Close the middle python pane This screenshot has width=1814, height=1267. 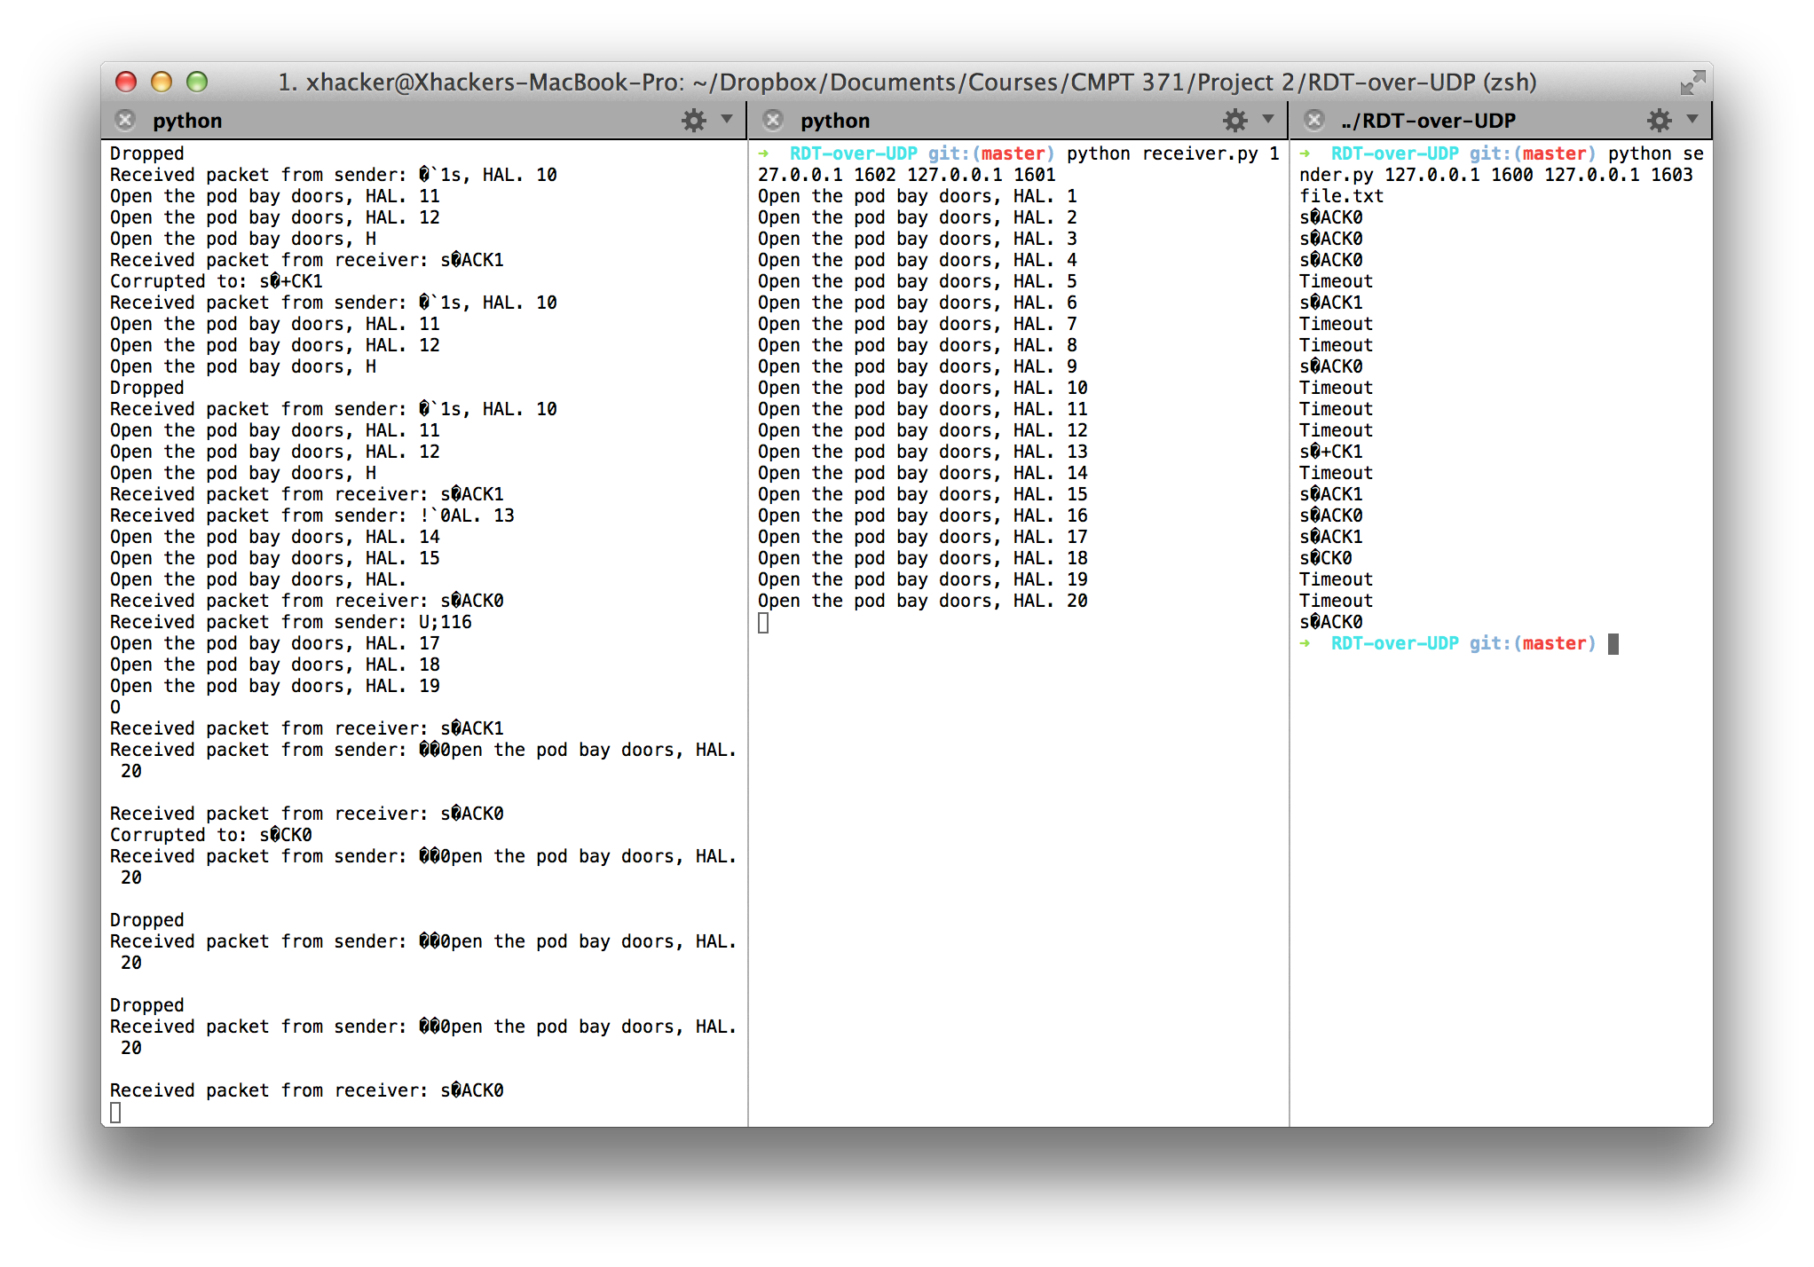point(773,120)
